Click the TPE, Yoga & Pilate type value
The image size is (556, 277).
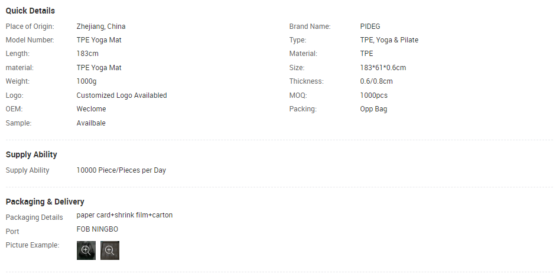(x=389, y=40)
